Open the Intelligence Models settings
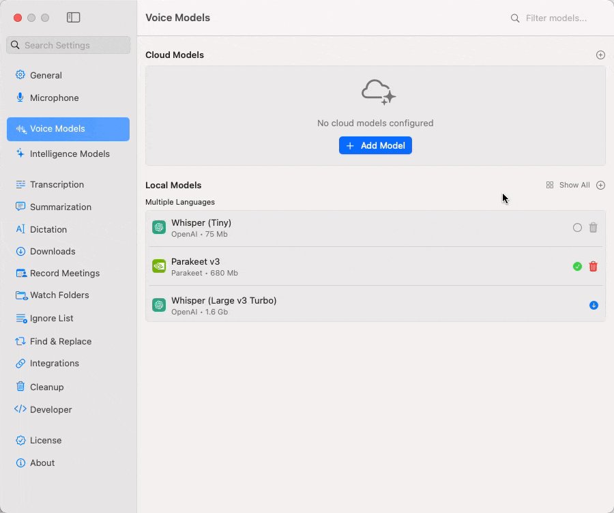This screenshot has width=614, height=513. tap(69, 154)
